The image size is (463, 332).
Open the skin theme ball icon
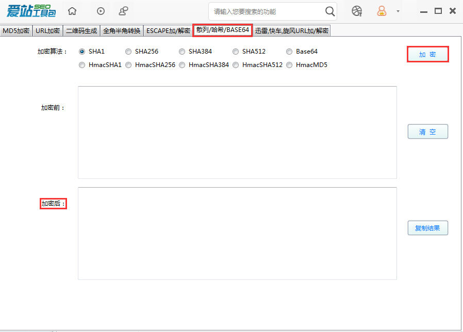pyautogui.click(x=357, y=11)
